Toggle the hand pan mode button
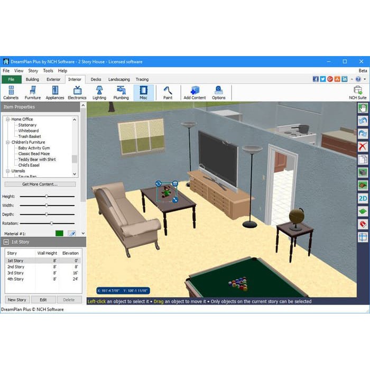This screenshot has height=370, width=370. pos(363,108)
